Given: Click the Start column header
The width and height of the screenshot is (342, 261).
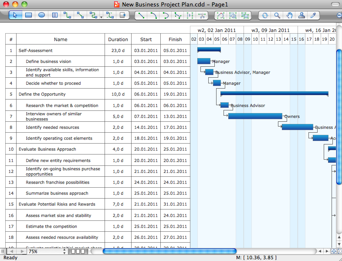Looking at the screenshot, I should (x=146, y=39).
